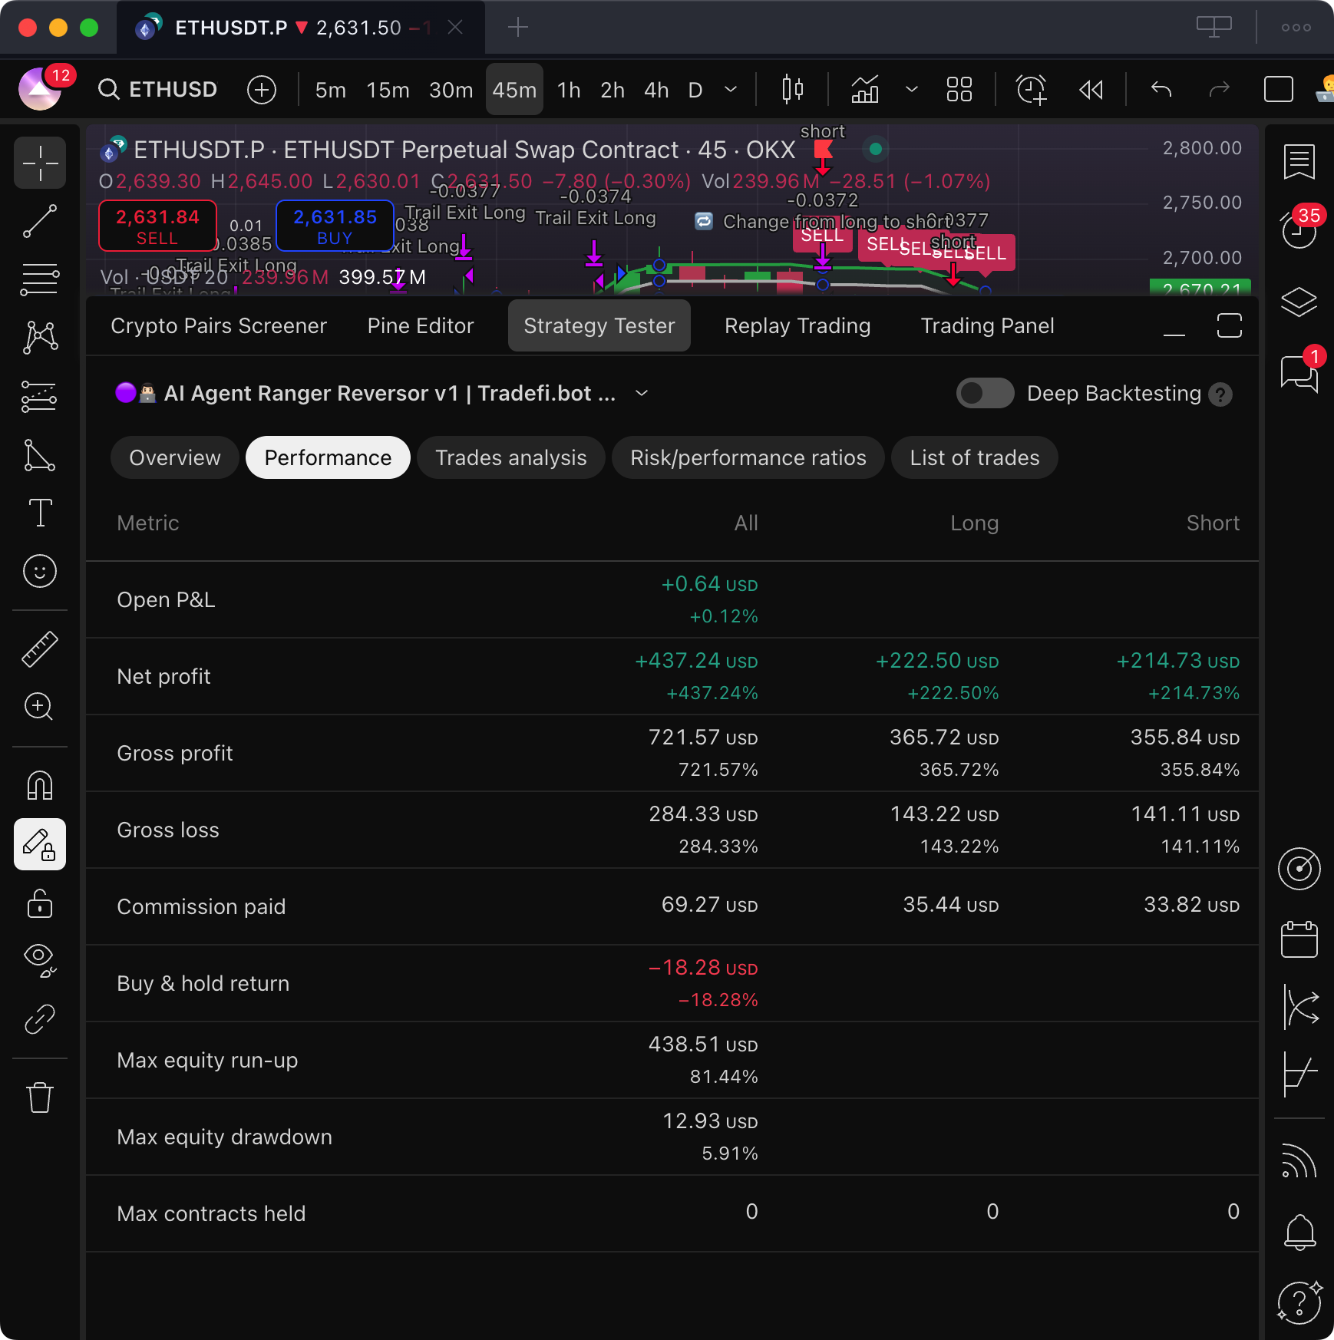Image resolution: width=1334 pixels, height=1340 pixels.
Task: Click the red 2,631.84 SELL button
Action: [x=157, y=226]
